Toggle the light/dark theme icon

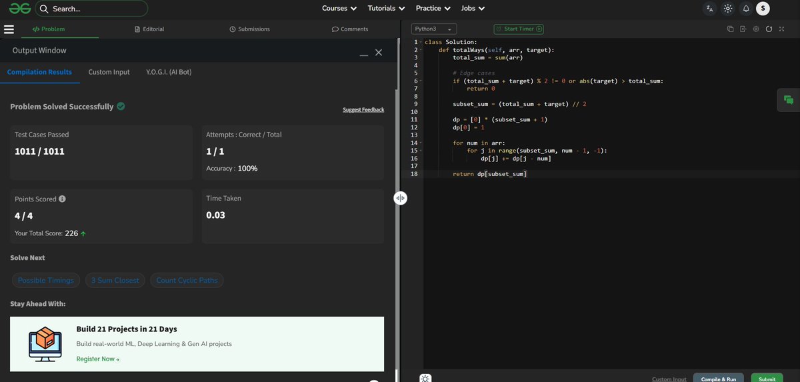pyautogui.click(x=728, y=9)
